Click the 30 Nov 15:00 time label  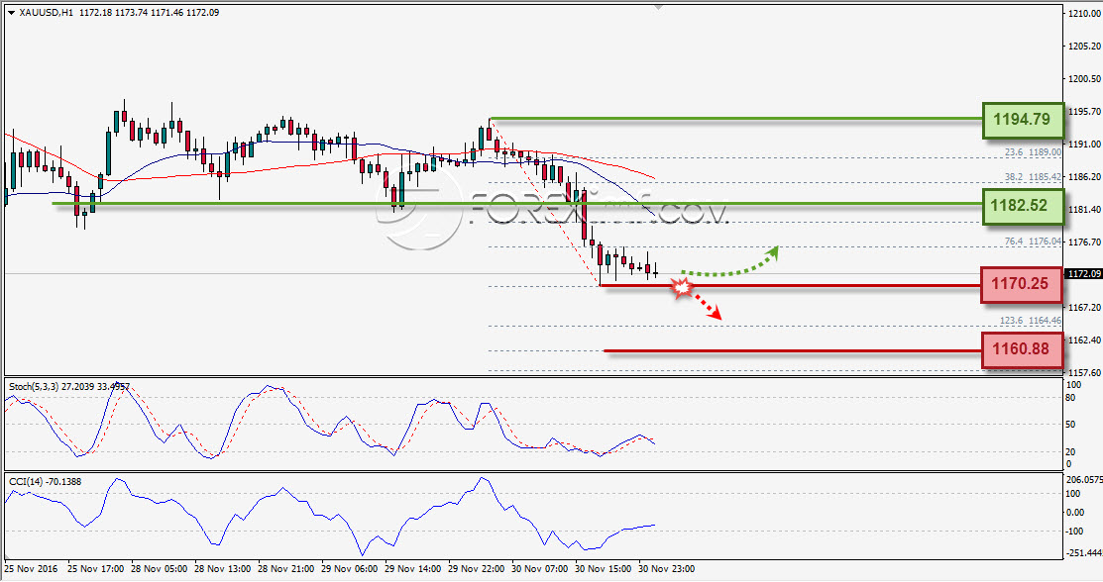click(603, 569)
